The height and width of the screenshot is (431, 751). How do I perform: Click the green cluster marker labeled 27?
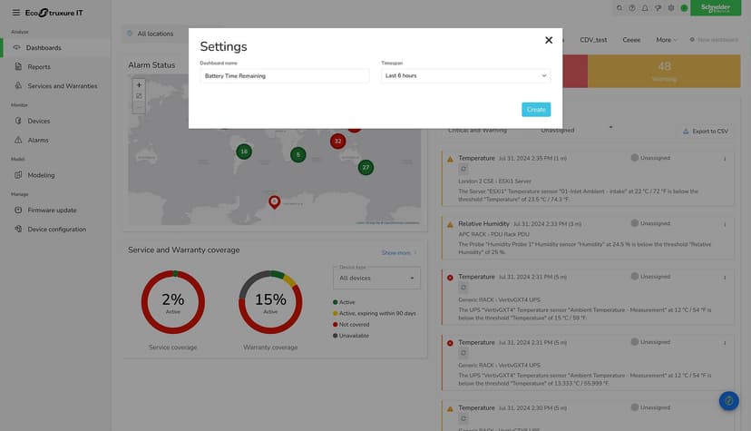(366, 167)
